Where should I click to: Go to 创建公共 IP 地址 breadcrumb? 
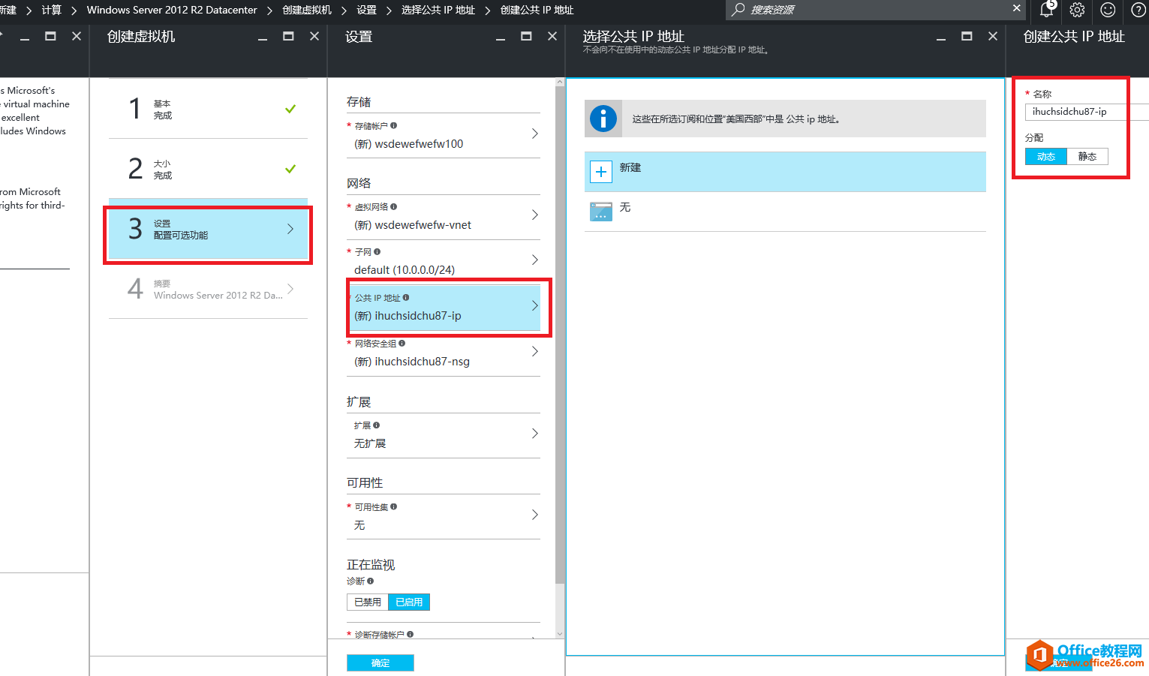(537, 10)
